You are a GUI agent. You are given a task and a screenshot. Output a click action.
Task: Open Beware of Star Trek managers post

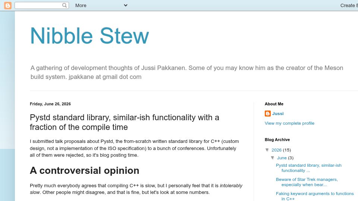pos(307,182)
